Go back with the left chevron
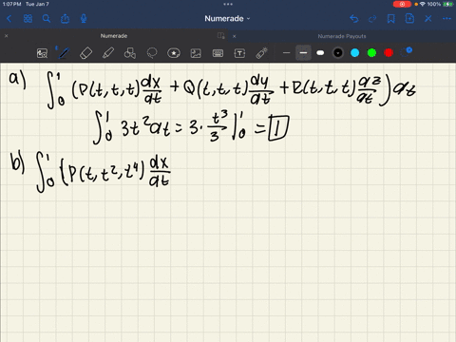The image size is (456, 342). tap(9, 19)
